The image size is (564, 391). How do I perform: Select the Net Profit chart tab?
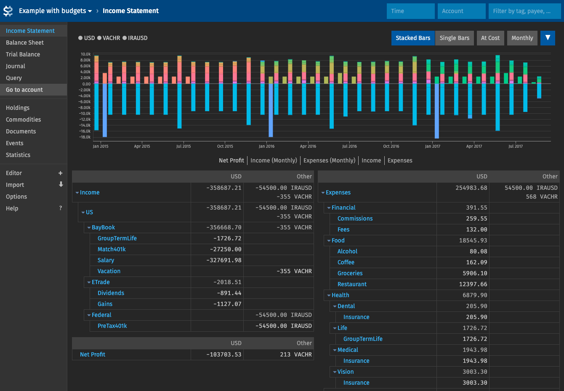point(231,160)
